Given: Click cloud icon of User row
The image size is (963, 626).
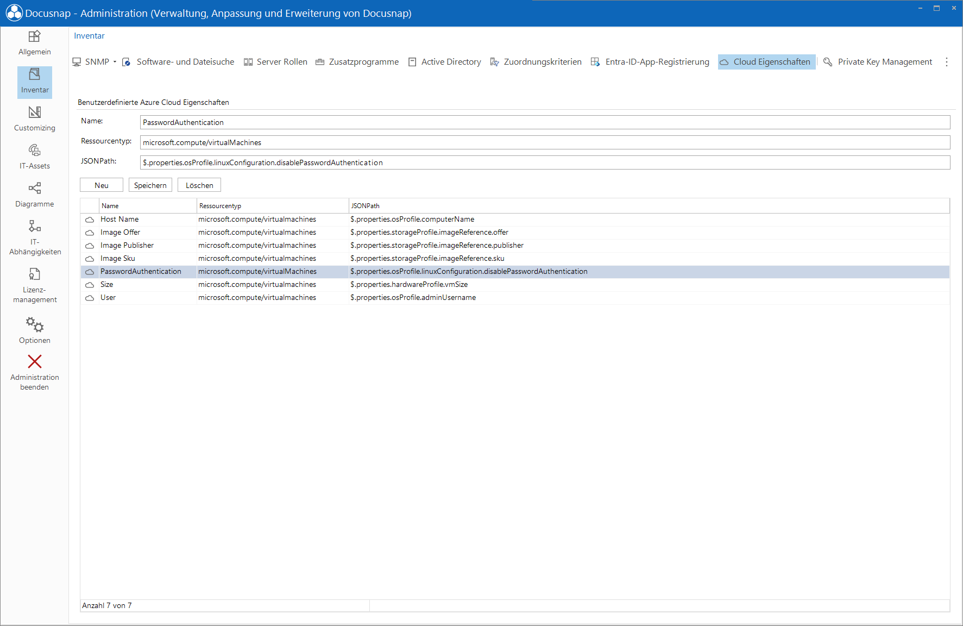Looking at the screenshot, I should pos(90,298).
